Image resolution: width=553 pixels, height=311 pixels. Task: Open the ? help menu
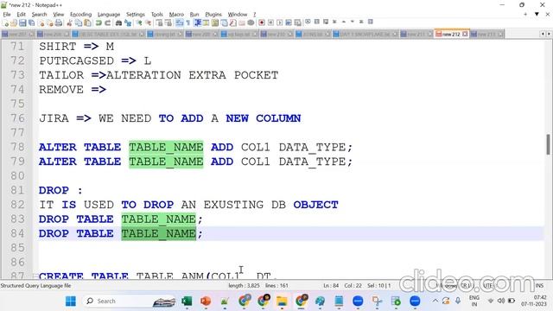coord(254,14)
